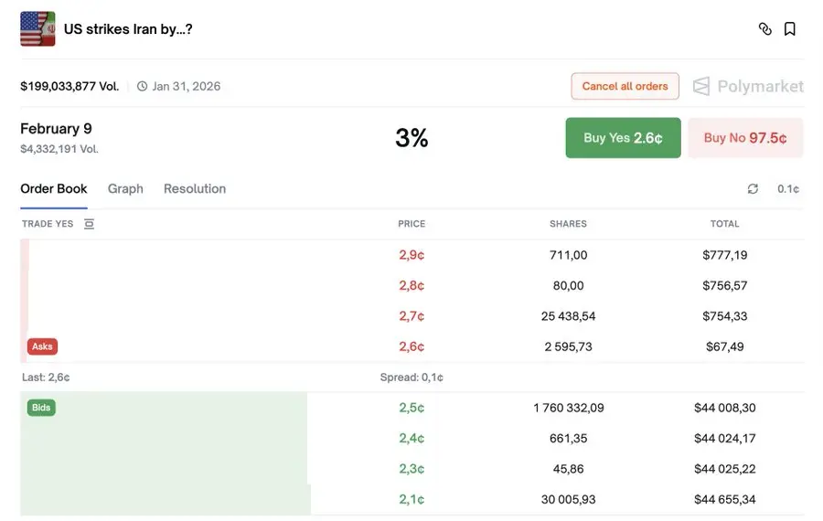Click the 2,1¢ bid price
The image size is (823, 521).
(411, 499)
